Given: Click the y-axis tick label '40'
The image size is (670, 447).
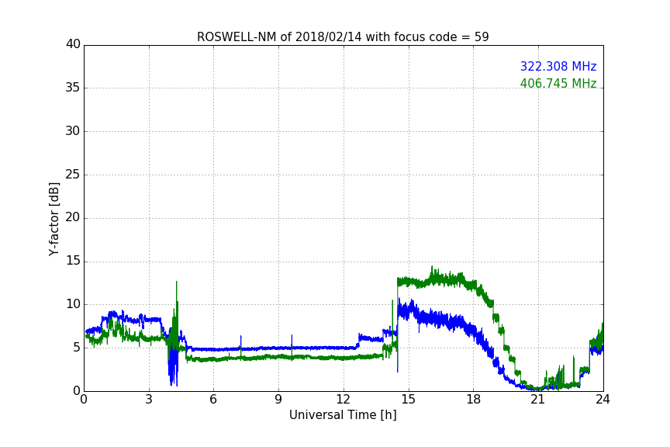Looking at the screenshot, I should coord(73,44).
